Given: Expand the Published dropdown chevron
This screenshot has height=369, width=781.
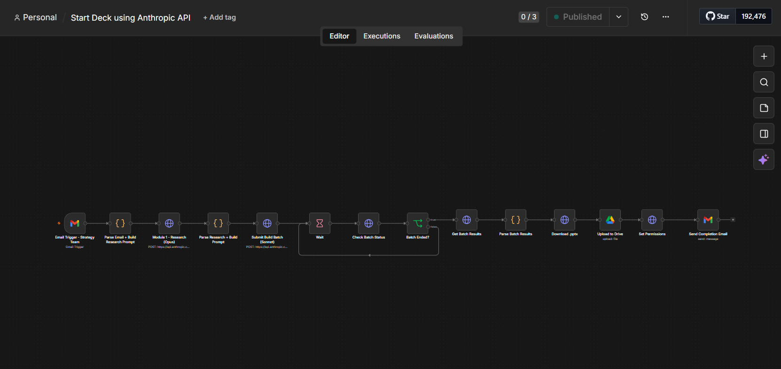Looking at the screenshot, I should click(x=619, y=17).
